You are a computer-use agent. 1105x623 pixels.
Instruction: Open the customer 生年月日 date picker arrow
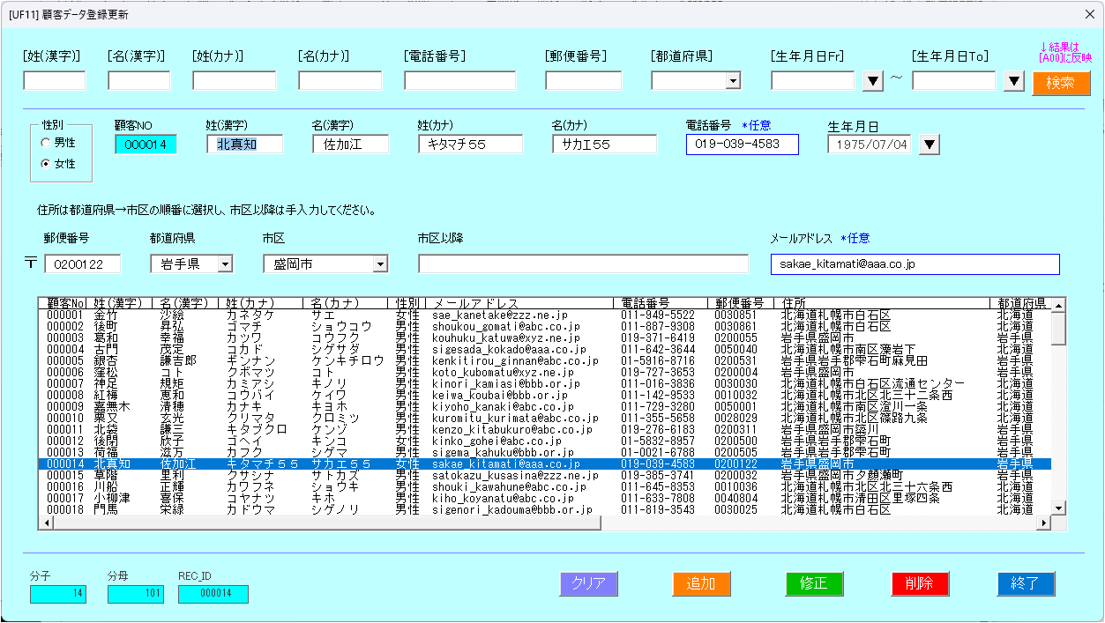tap(930, 145)
